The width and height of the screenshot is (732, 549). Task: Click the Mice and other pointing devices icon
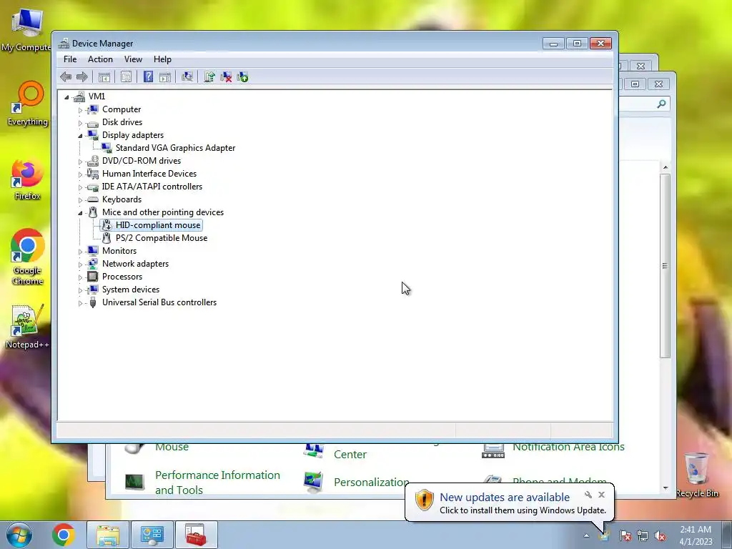(93, 212)
